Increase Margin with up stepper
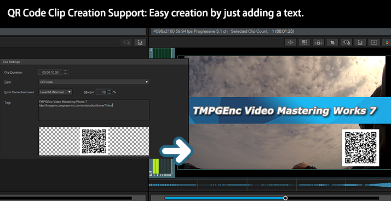The width and height of the screenshot is (391, 201). pyautogui.click(x=109, y=91)
